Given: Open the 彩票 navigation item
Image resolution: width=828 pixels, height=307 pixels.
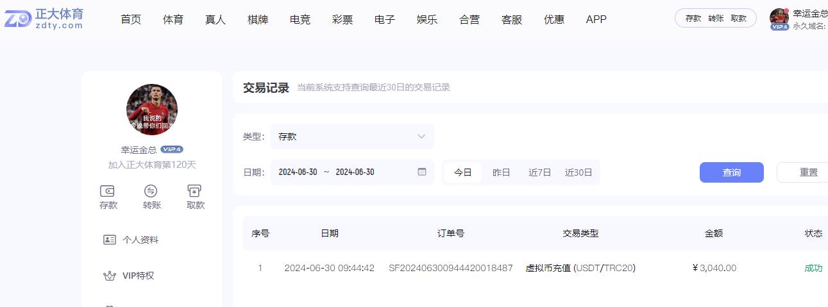Looking at the screenshot, I should coord(342,19).
